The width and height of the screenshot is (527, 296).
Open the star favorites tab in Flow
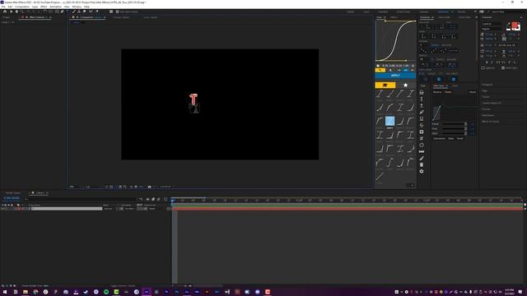click(406, 85)
